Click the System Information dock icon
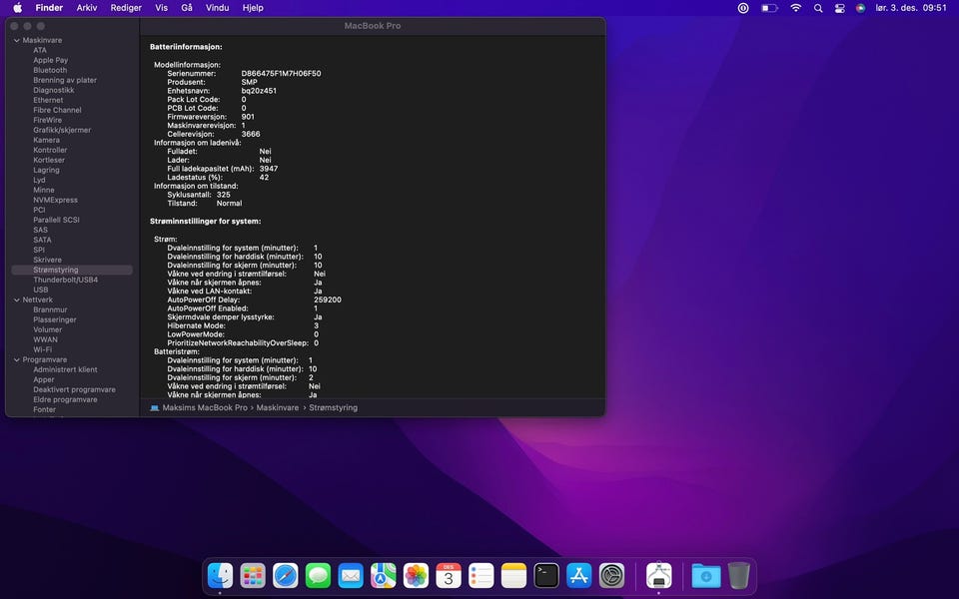This screenshot has height=599, width=959. click(658, 576)
